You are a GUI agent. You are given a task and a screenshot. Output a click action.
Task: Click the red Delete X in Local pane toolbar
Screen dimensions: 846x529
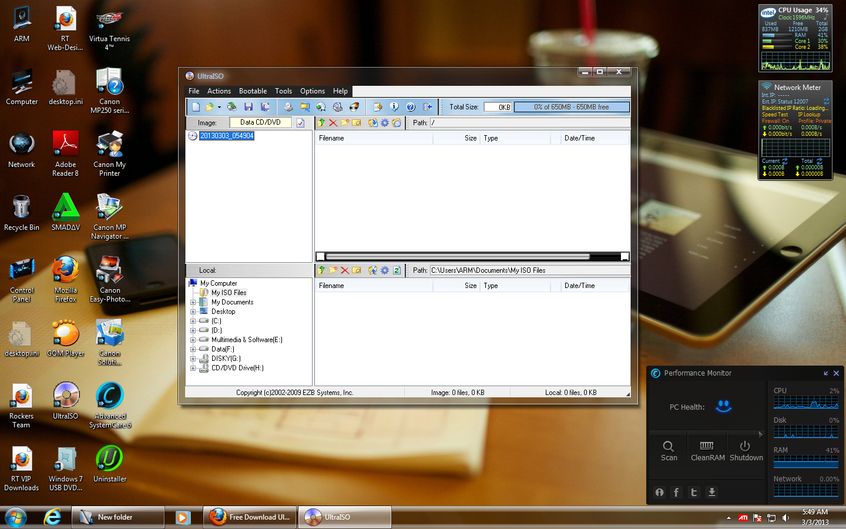pyautogui.click(x=345, y=270)
